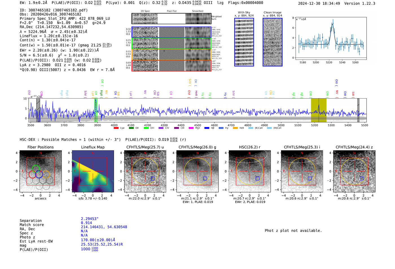The image size is (395, 269).
Task: Click the Weighted Sum 2D spectrum strip
Action: 172,19
